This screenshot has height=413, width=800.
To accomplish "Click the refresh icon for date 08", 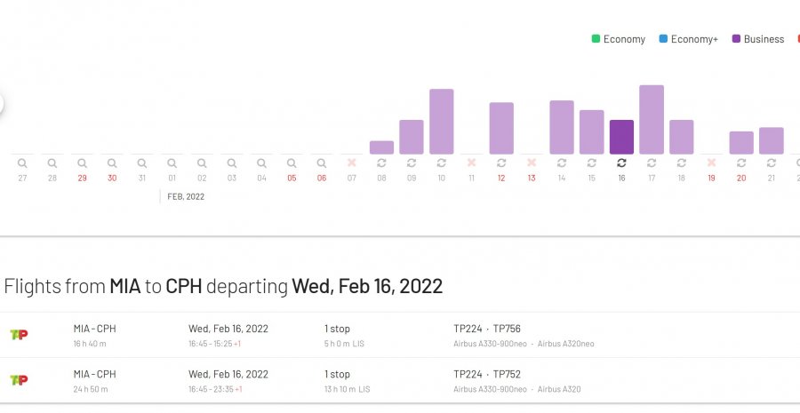I will (x=381, y=163).
